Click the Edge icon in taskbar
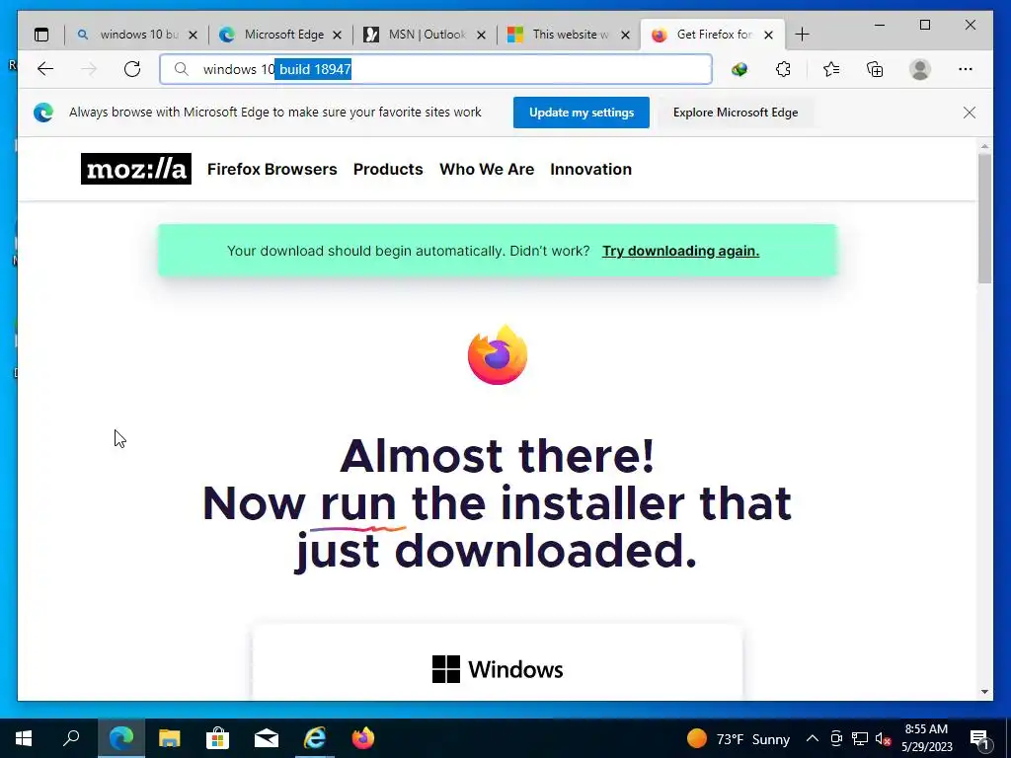1011x758 pixels. pyautogui.click(x=121, y=738)
